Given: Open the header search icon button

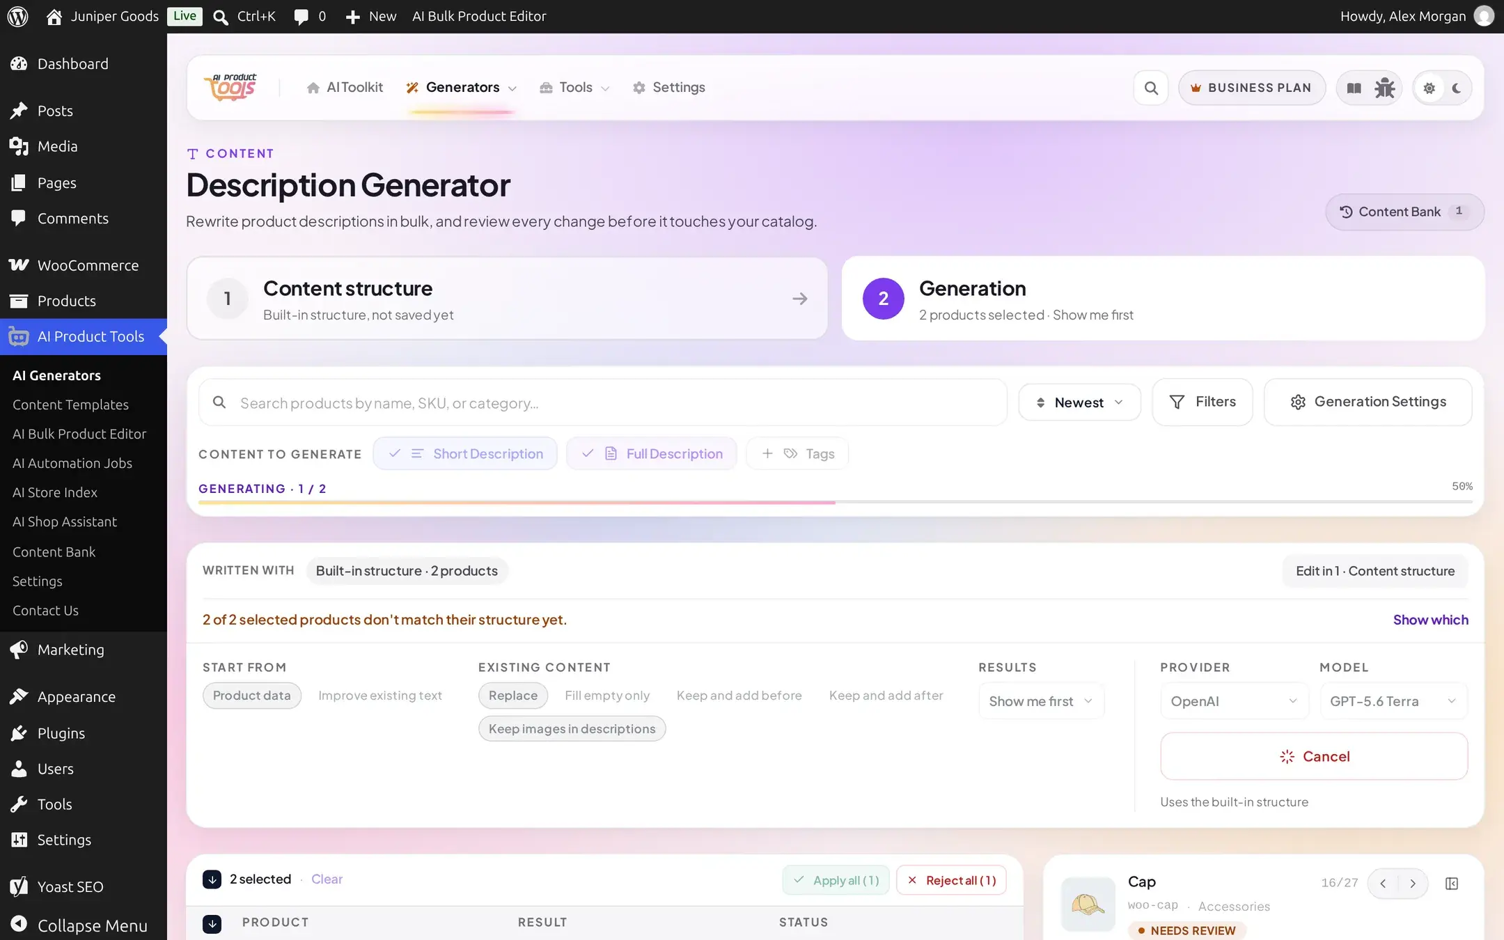Looking at the screenshot, I should (x=1151, y=88).
